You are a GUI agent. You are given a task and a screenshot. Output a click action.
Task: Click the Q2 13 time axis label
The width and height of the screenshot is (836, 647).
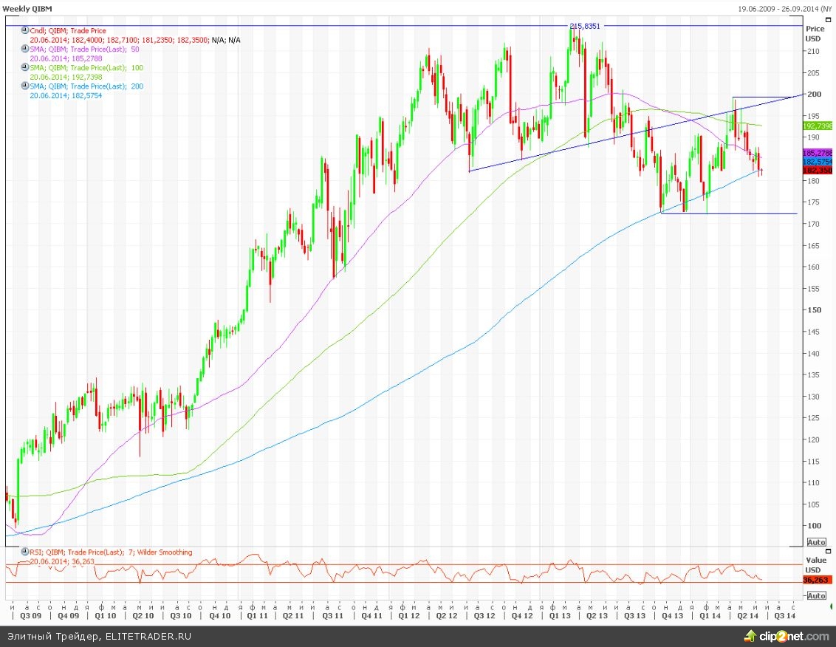pyautogui.click(x=596, y=615)
